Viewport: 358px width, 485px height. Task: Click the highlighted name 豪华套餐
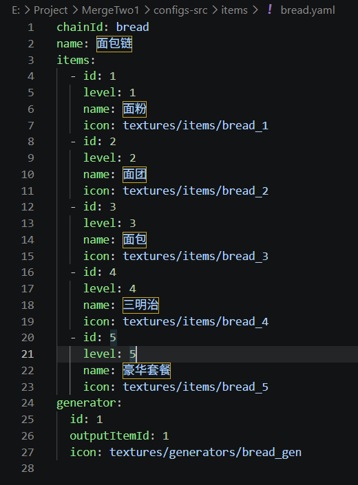point(147,370)
